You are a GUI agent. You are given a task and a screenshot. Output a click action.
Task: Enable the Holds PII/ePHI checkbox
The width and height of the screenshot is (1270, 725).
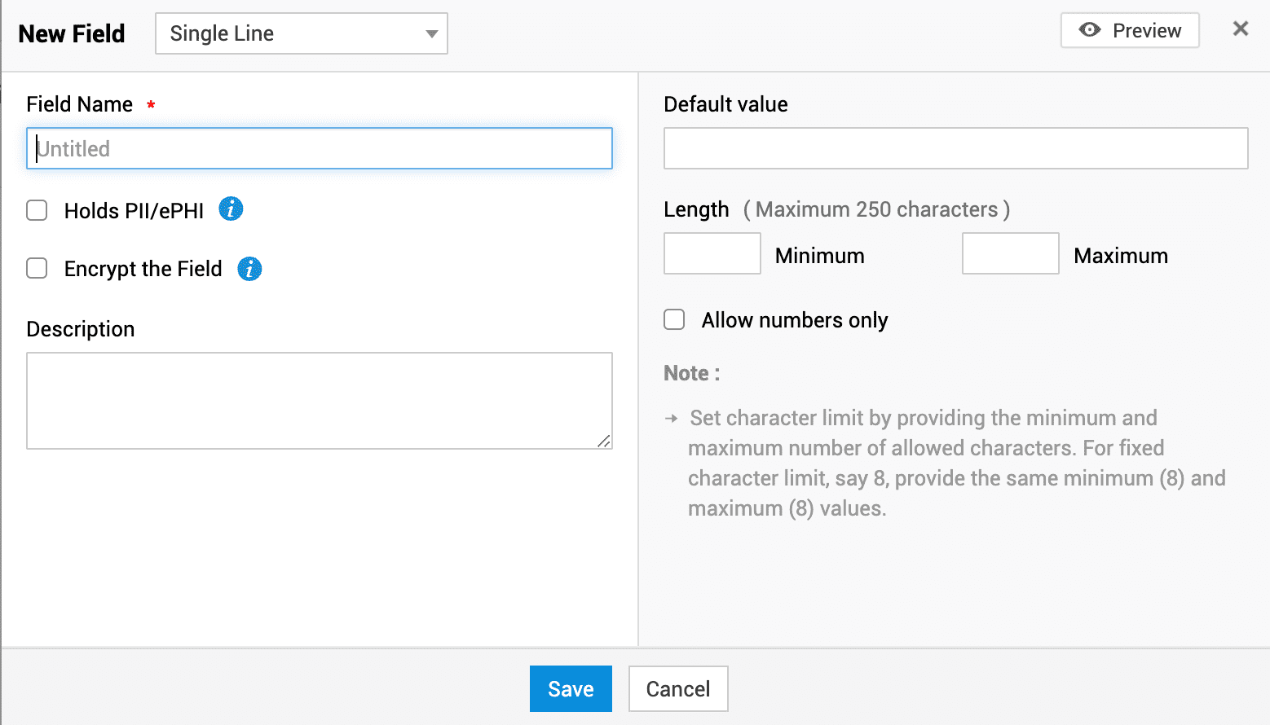(37, 211)
